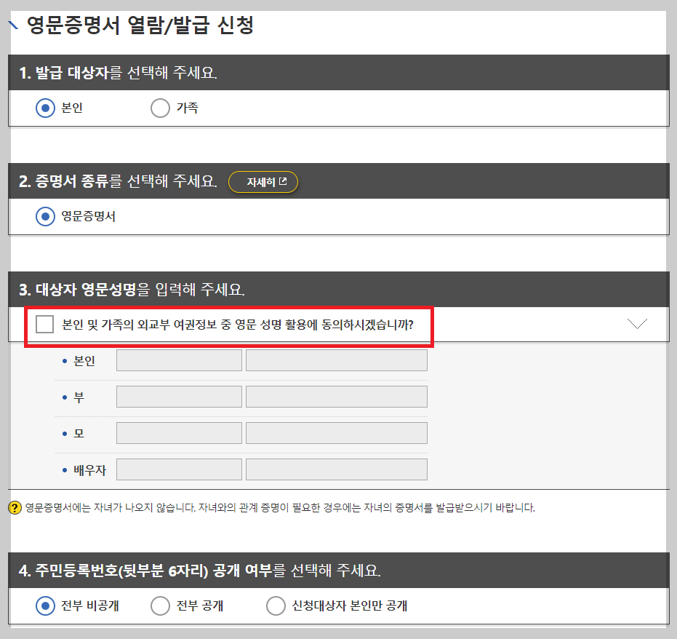Check the passport name usage consent checkbox
The image size is (677, 639).
tap(44, 323)
